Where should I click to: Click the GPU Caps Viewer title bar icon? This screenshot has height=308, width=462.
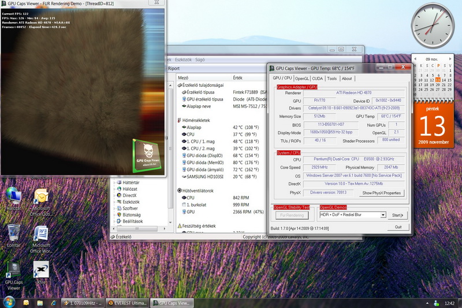click(272, 68)
